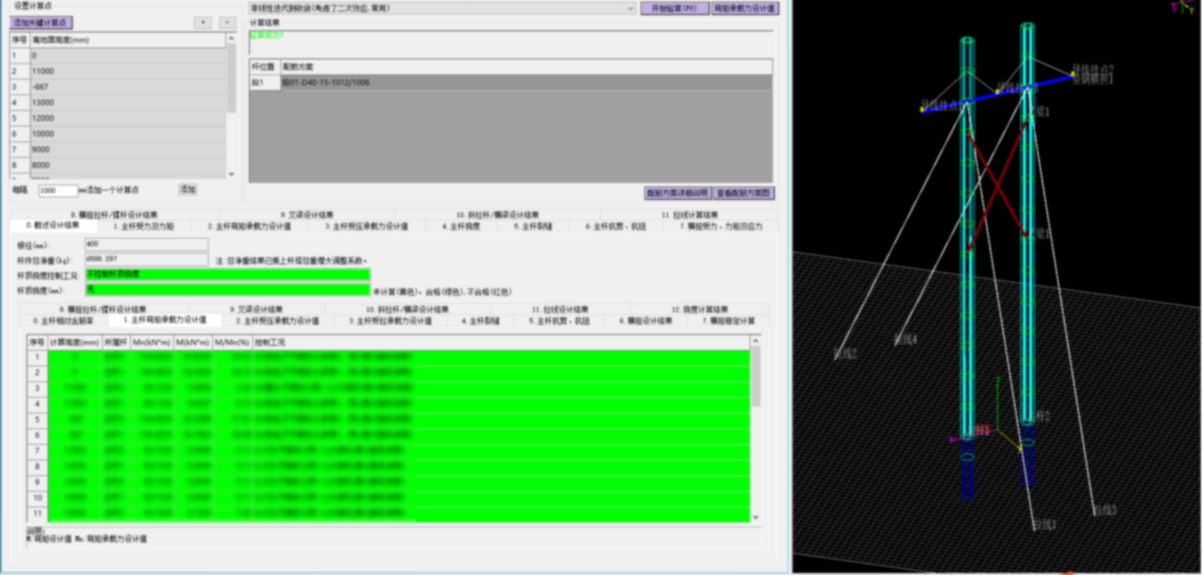Screen dimensions: 1202x575
Task: Select calculation point row with height -667
Action: (x=128, y=86)
